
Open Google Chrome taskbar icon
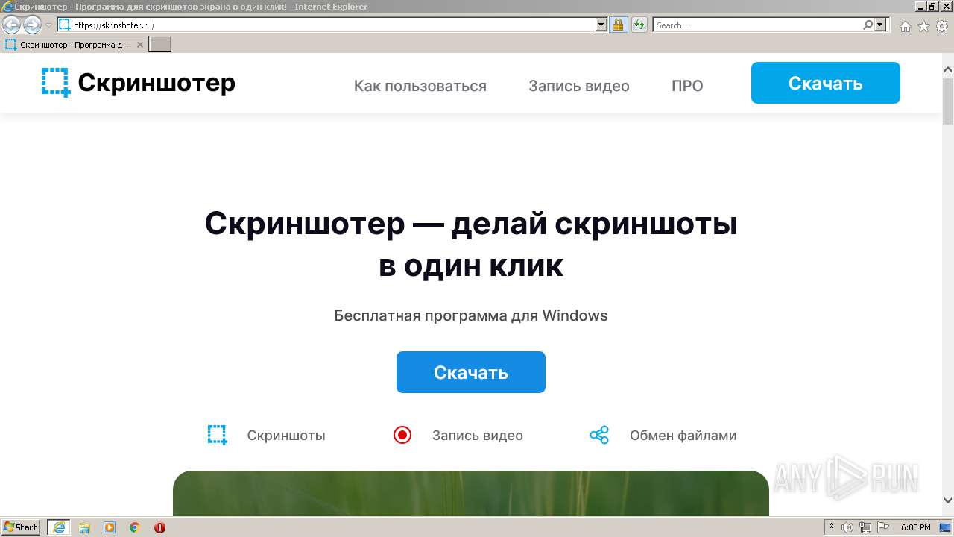(135, 527)
